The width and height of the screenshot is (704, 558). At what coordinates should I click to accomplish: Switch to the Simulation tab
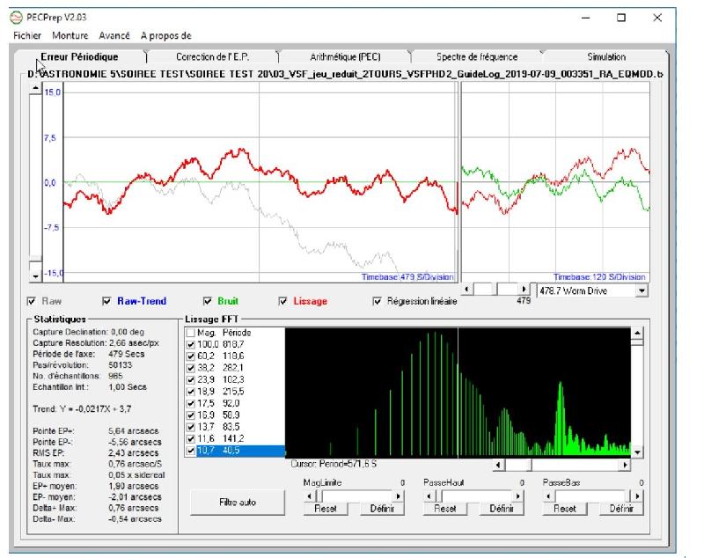[606, 57]
